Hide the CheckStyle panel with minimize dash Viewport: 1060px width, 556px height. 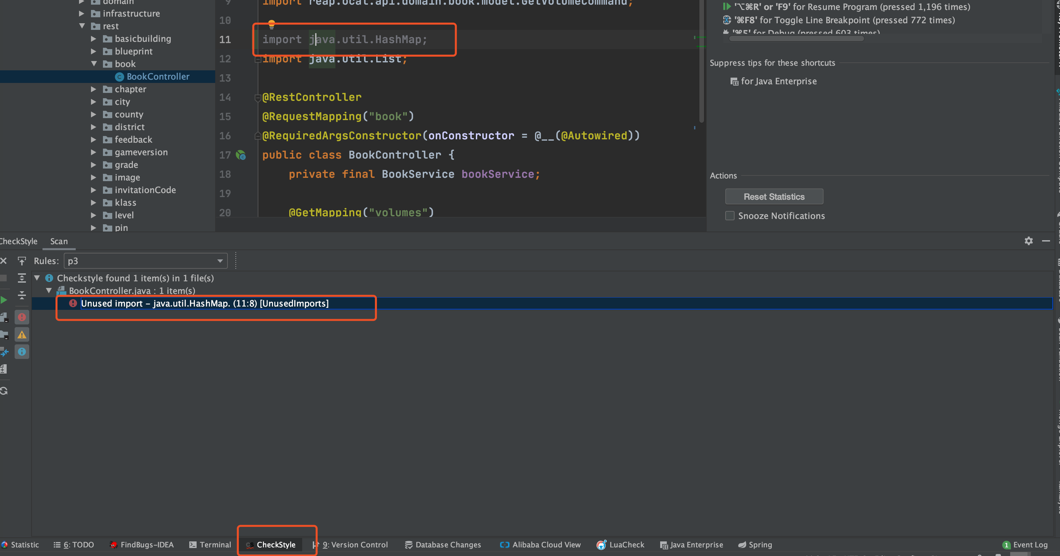point(1046,241)
